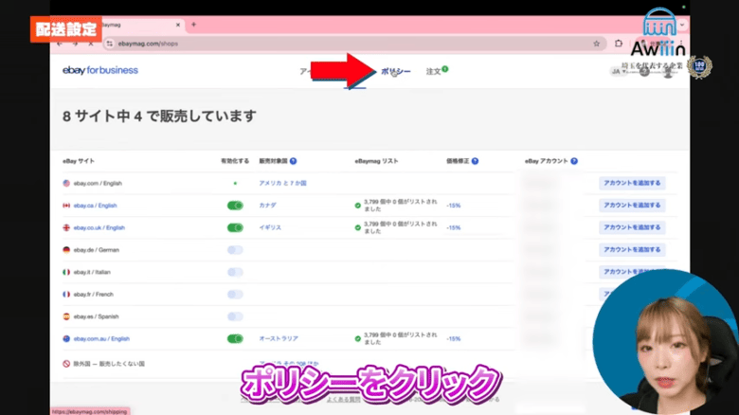This screenshot has height=415, width=739.
Task: Open the ポリシー tab
Action: click(396, 72)
